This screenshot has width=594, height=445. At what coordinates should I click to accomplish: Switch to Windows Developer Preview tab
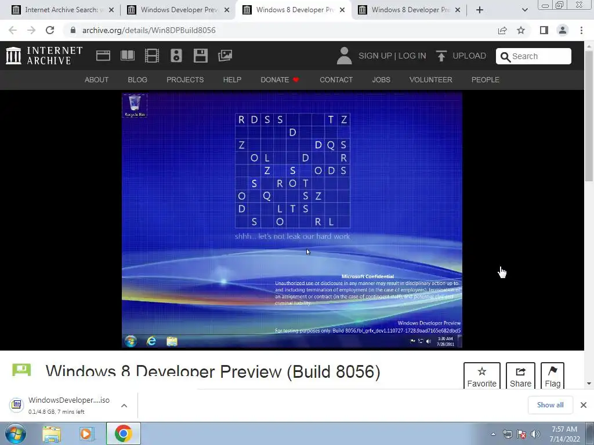point(178,10)
